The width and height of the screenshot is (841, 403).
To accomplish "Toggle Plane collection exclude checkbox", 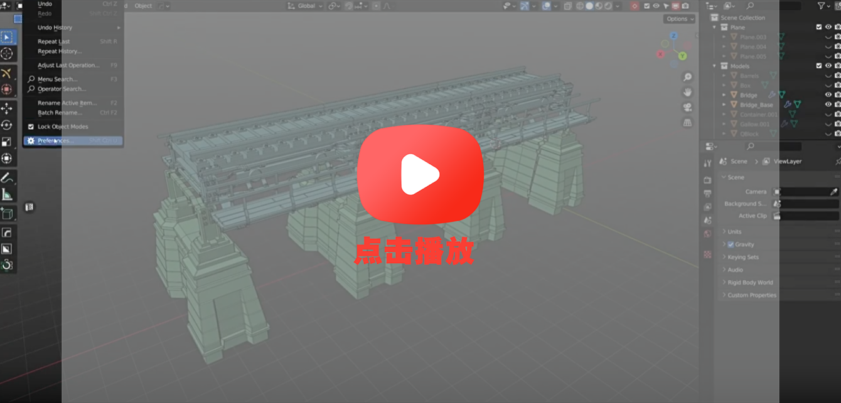I will click(819, 28).
